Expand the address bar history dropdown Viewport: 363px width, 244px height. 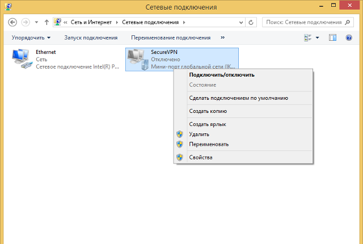pyautogui.click(x=239, y=23)
